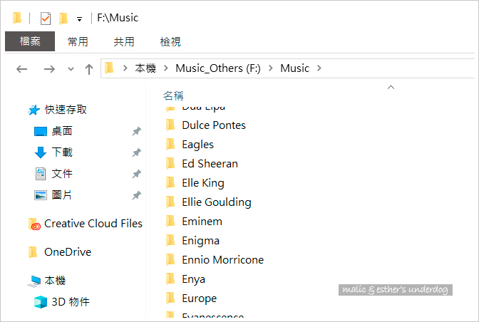Select Music in the address bar
The width and height of the screenshot is (479, 322).
[x=295, y=68]
